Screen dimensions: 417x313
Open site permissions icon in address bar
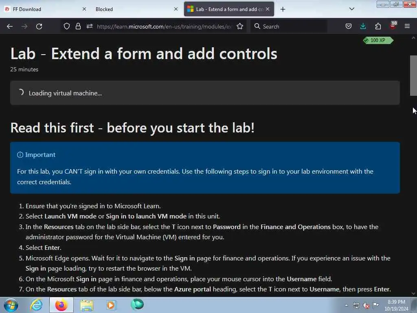pos(90,26)
